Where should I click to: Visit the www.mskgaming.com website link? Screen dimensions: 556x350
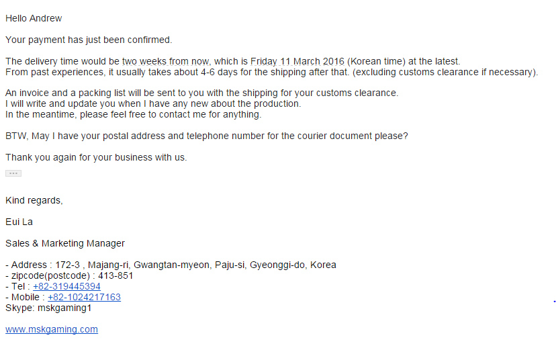click(52, 329)
